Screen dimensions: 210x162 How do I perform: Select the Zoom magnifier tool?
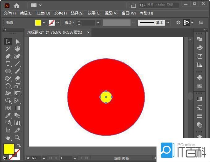(17, 138)
